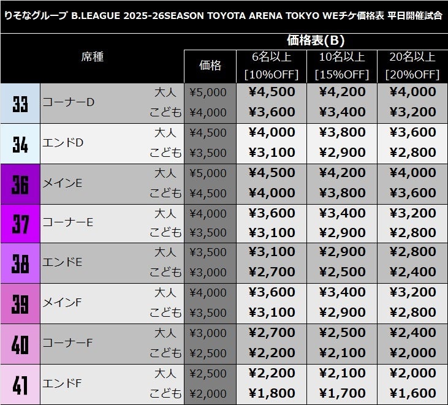
Task: Select the 10名以上 [15%OFF] column header
Action: pos(341,66)
